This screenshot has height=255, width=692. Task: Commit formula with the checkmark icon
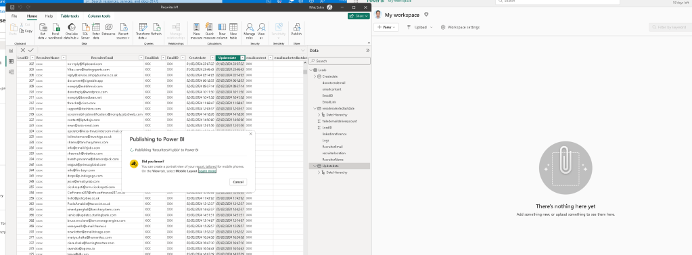(x=31, y=50)
